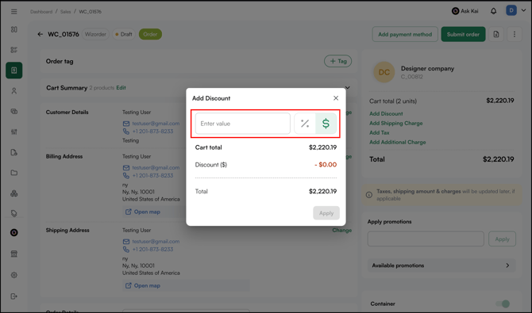The image size is (532, 313).
Task: Switch discount type to dollar amount
Action: pyautogui.click(x=326, y=124)
